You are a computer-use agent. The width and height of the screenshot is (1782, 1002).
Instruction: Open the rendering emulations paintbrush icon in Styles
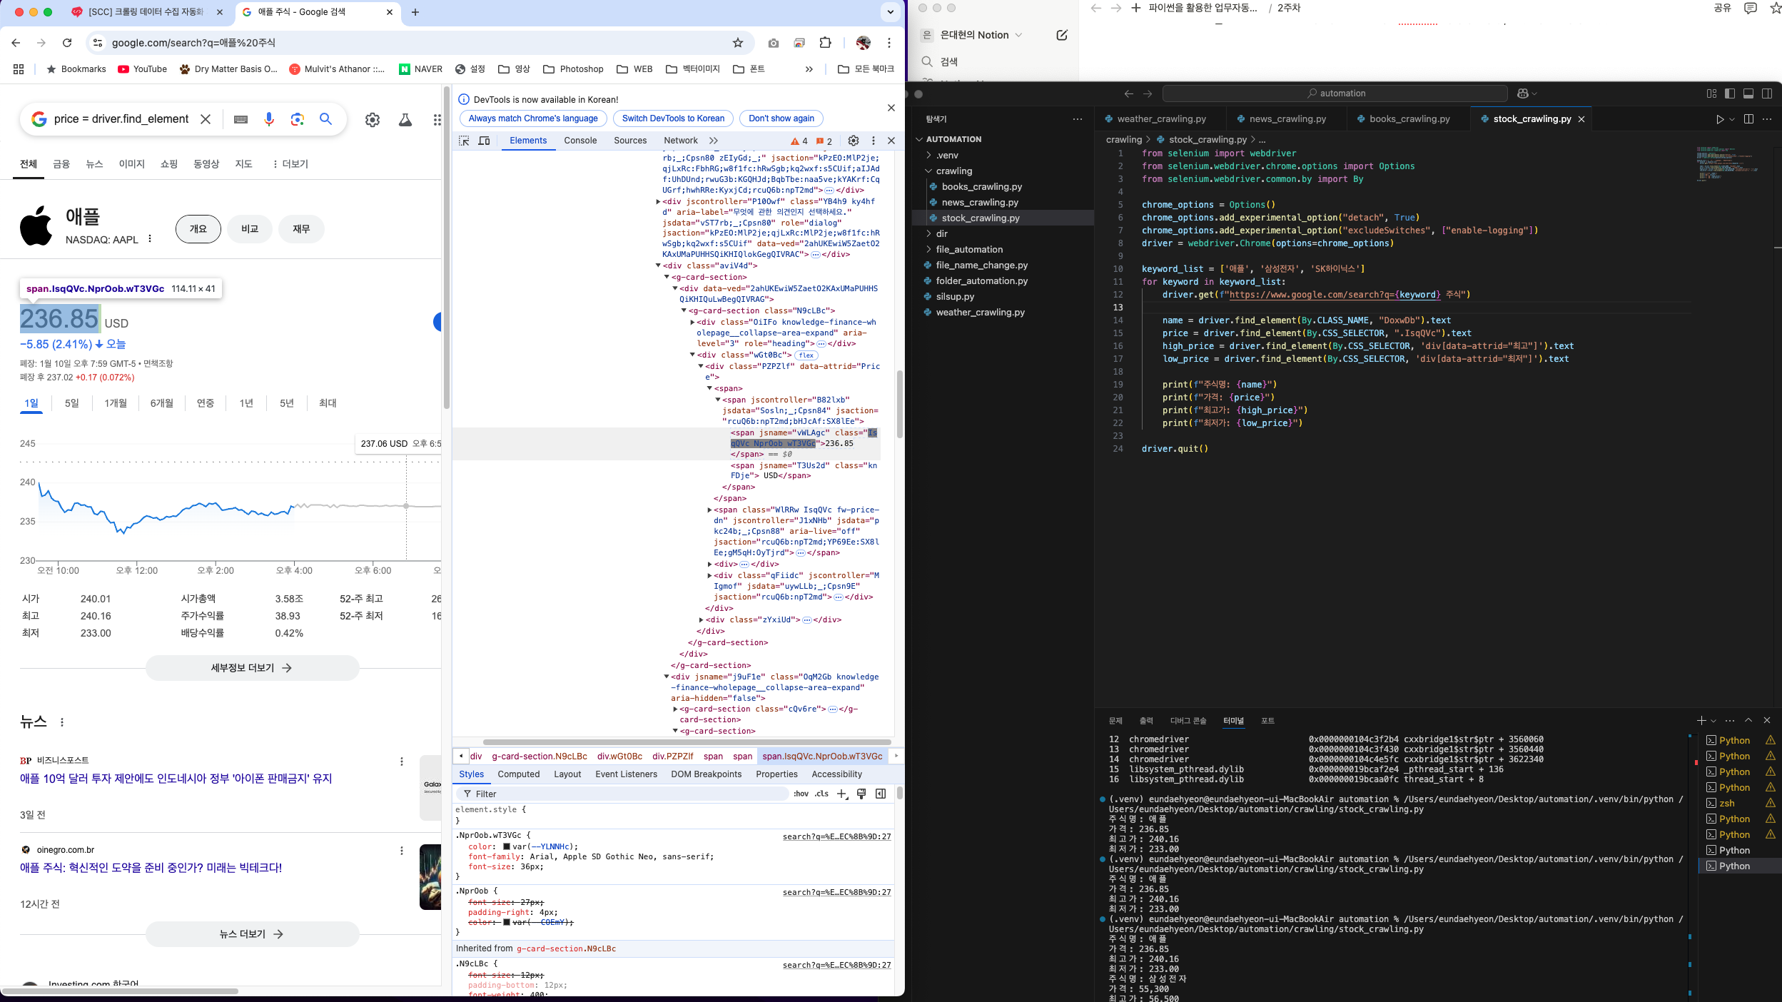pos(861,794)
